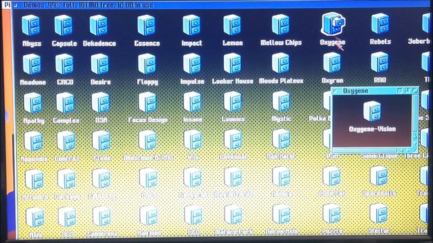Open the Oxyron drawer

[x=332, y=63]
